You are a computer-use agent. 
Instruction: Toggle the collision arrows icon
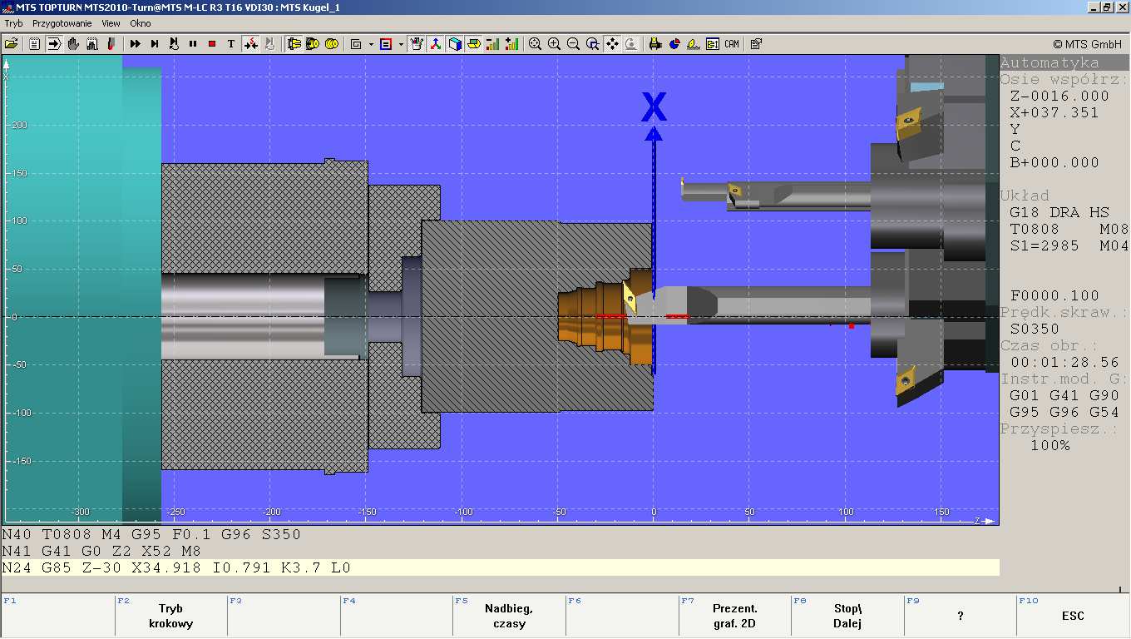coord(251,43)
